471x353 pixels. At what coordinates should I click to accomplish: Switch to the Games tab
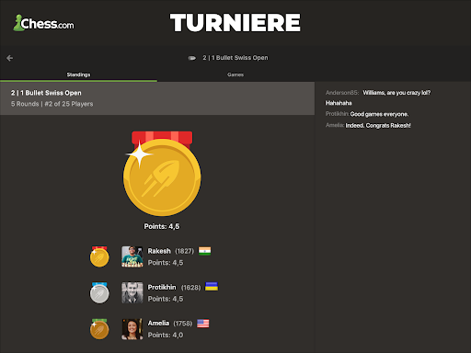click(x=235, y=74)
